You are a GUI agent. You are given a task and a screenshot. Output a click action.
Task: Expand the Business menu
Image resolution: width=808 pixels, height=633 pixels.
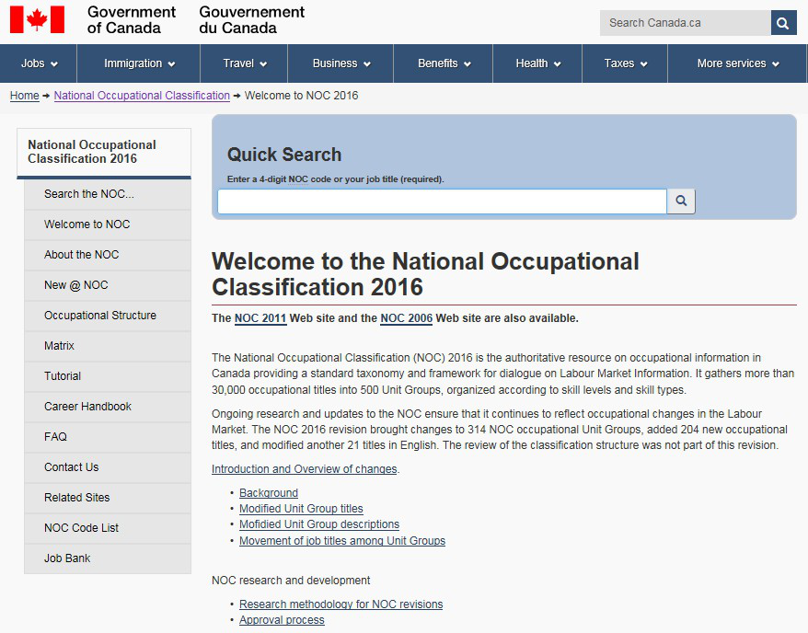(x=341, y=63)
